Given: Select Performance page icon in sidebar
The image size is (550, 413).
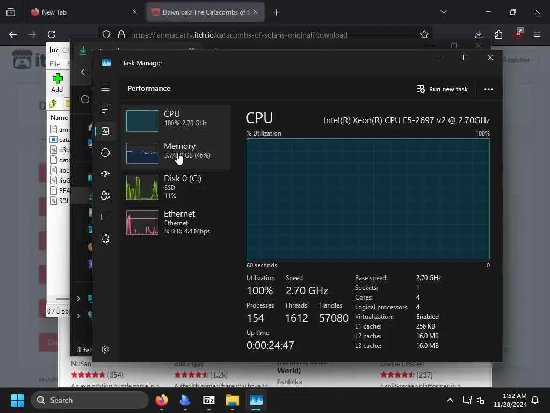Looking at the screenshot, I should pos(105,131).
